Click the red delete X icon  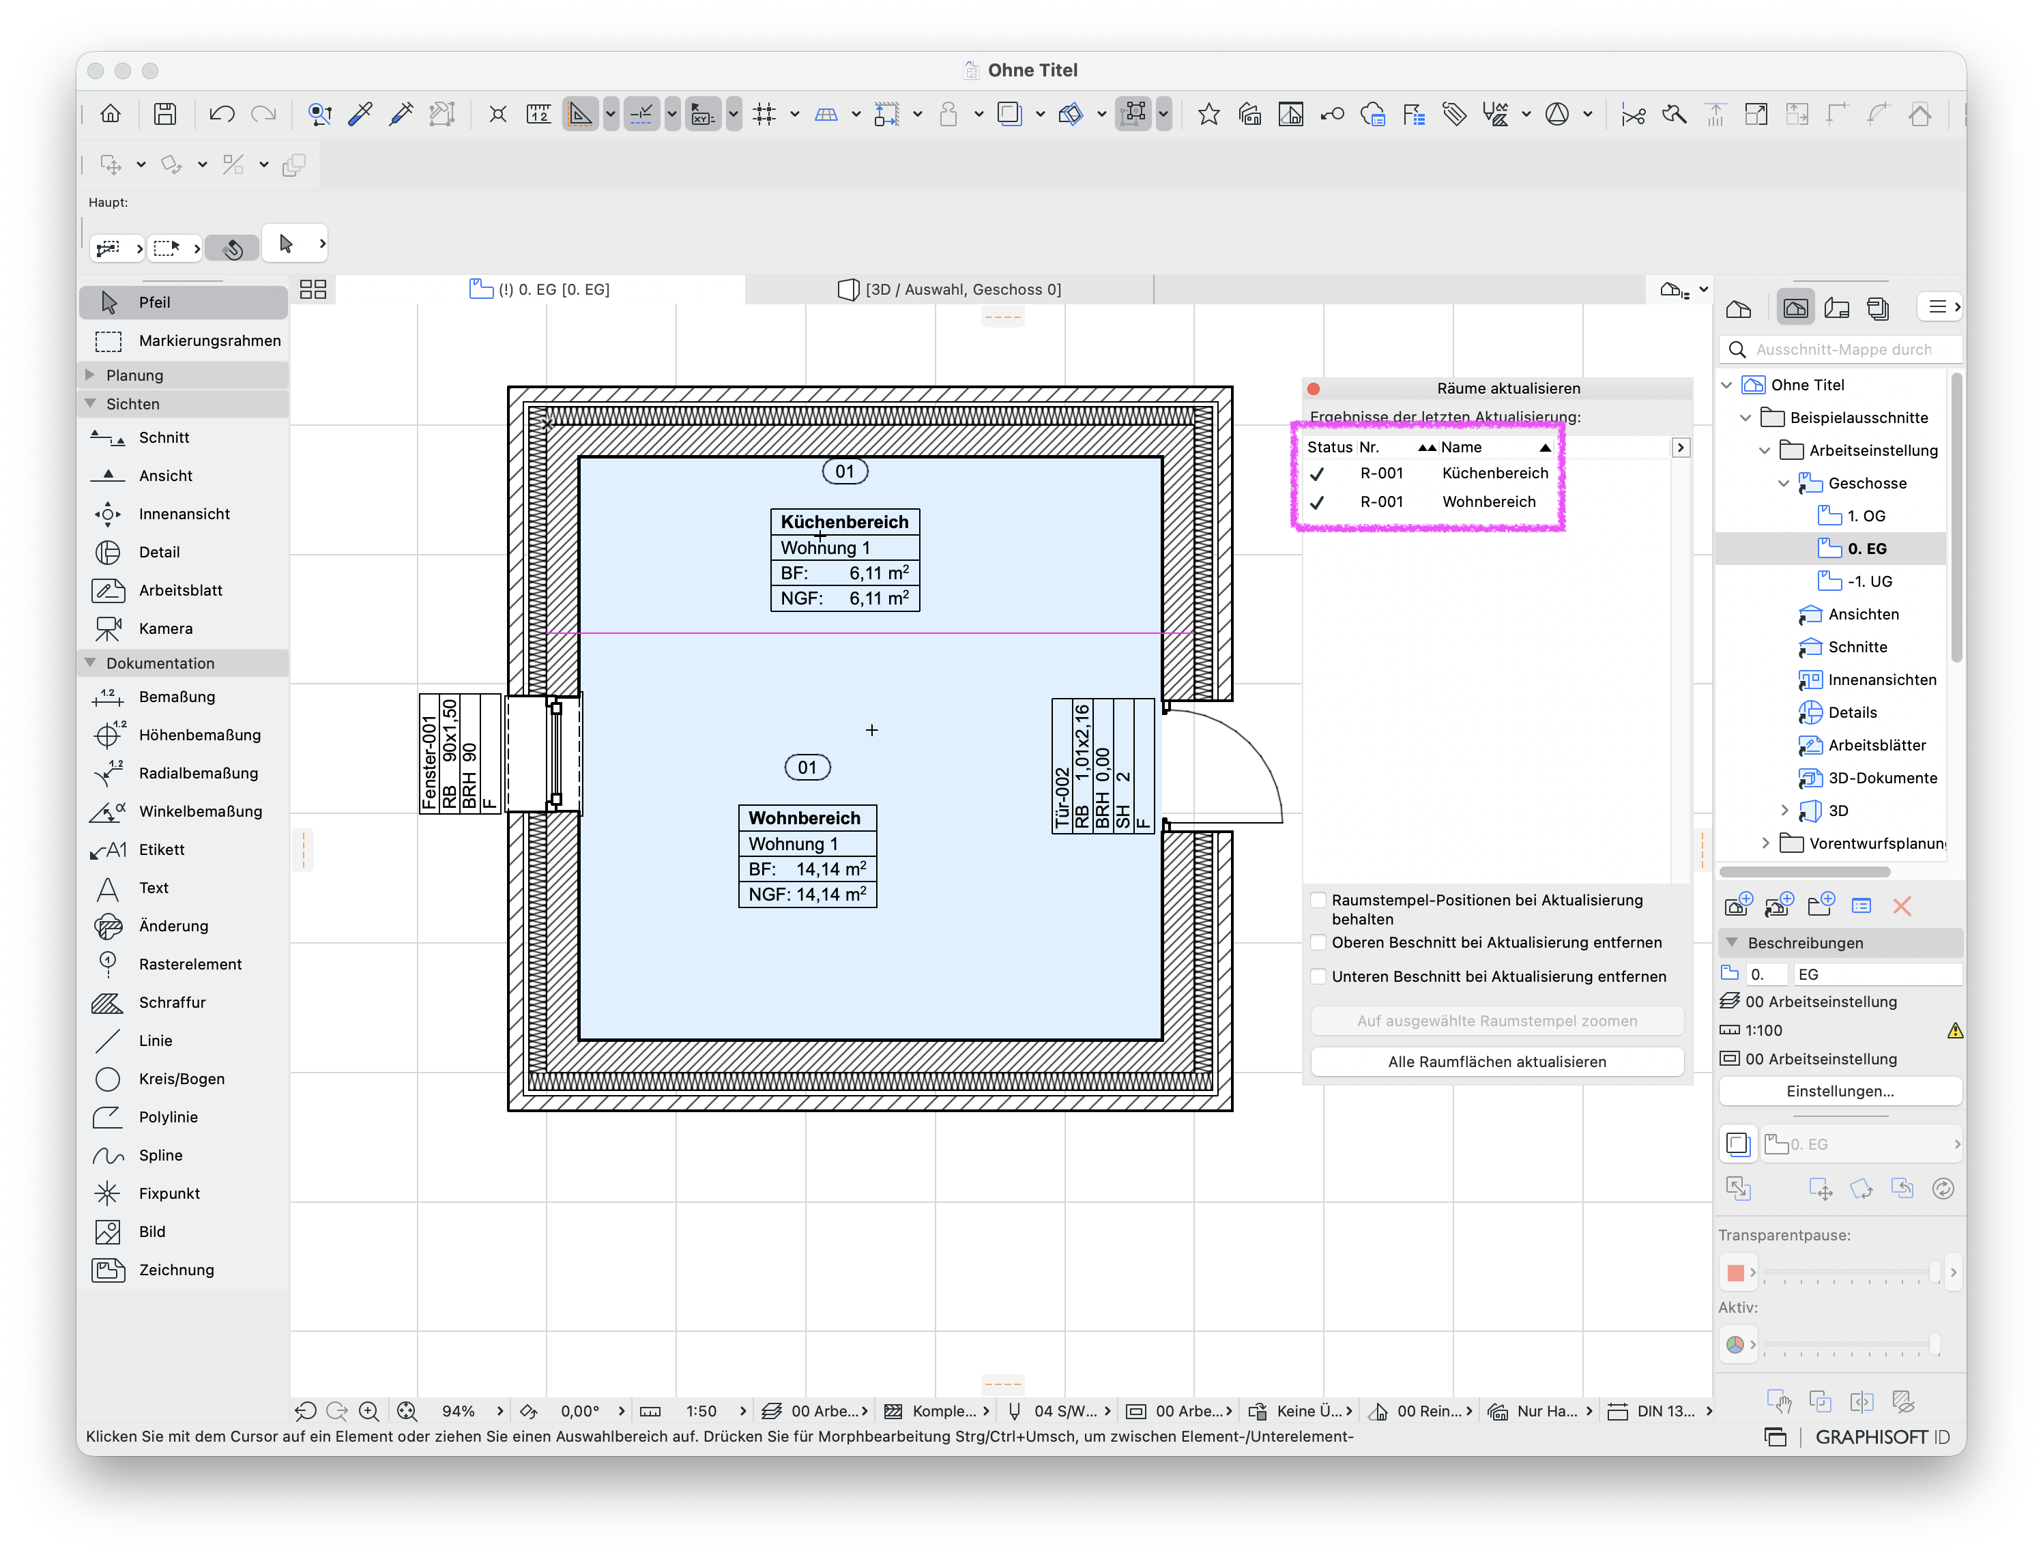coord(1902,906)
